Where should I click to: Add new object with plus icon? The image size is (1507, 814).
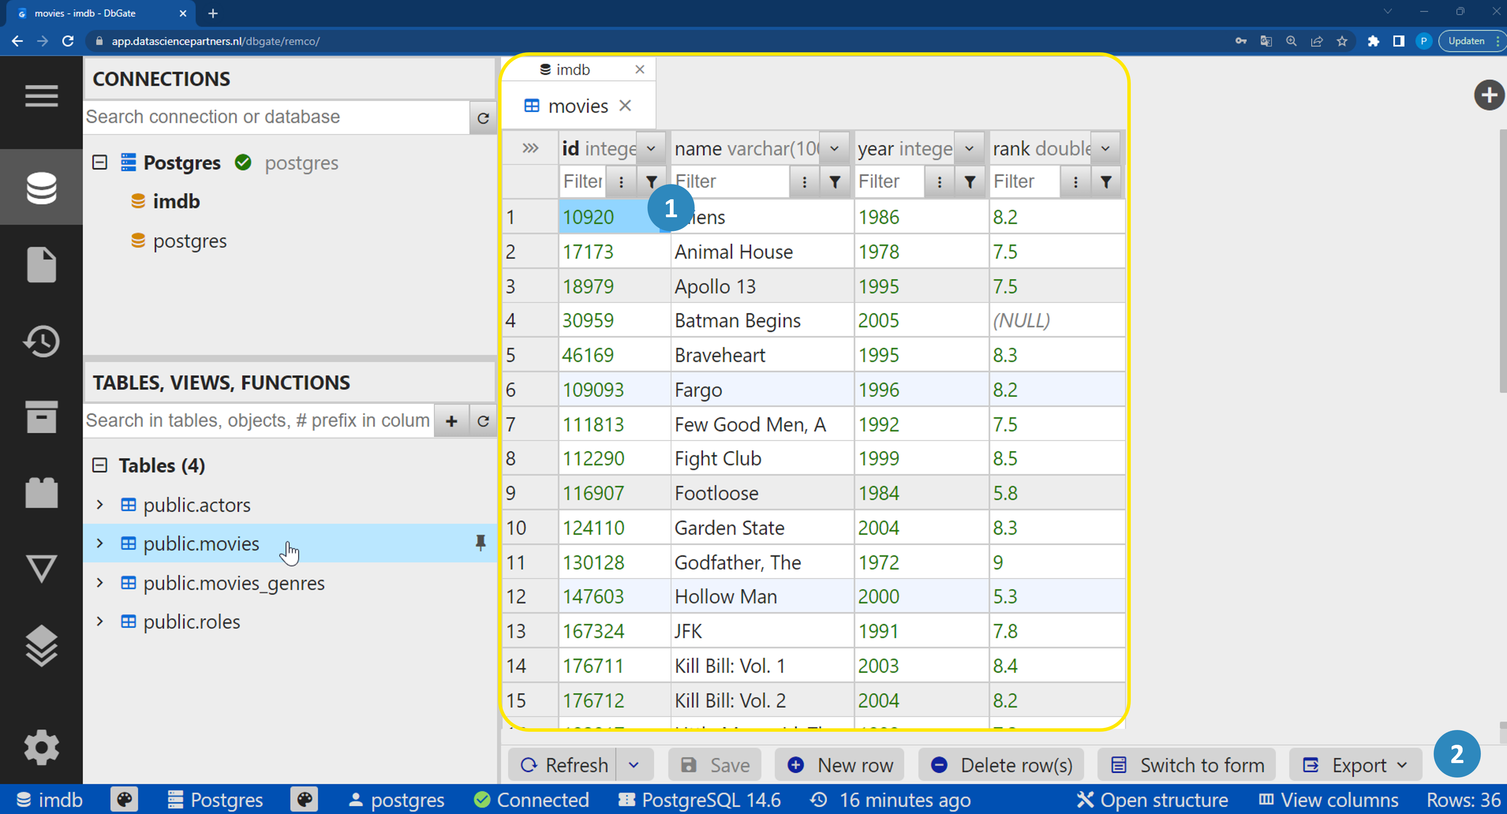tap(451, 421)
